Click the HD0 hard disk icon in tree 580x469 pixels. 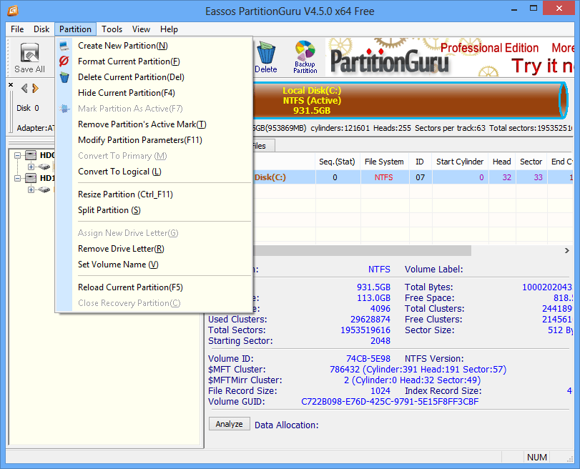pos(31,155)
